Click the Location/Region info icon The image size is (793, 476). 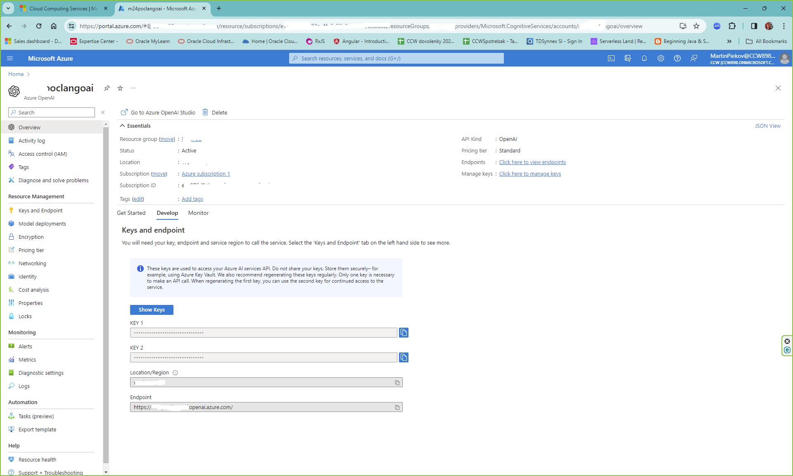pyautogui.click(x=175, y=373)
